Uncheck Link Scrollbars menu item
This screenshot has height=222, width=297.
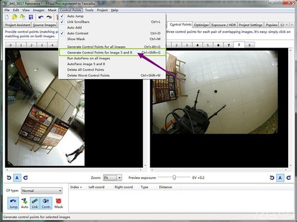112,22
